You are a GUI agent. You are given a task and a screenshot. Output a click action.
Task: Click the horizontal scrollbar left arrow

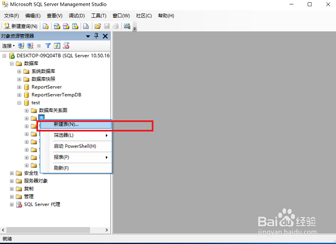point(3,230)
